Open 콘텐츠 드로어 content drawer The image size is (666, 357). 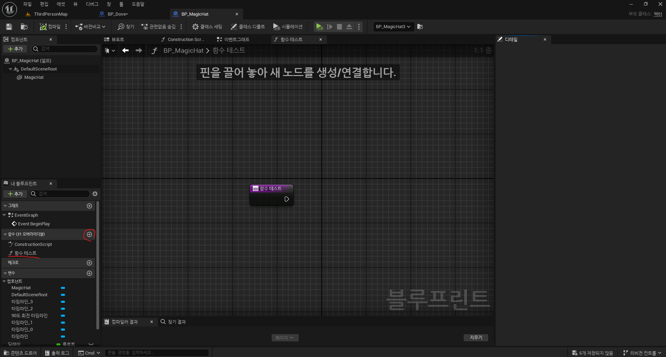tap(21, 353)
